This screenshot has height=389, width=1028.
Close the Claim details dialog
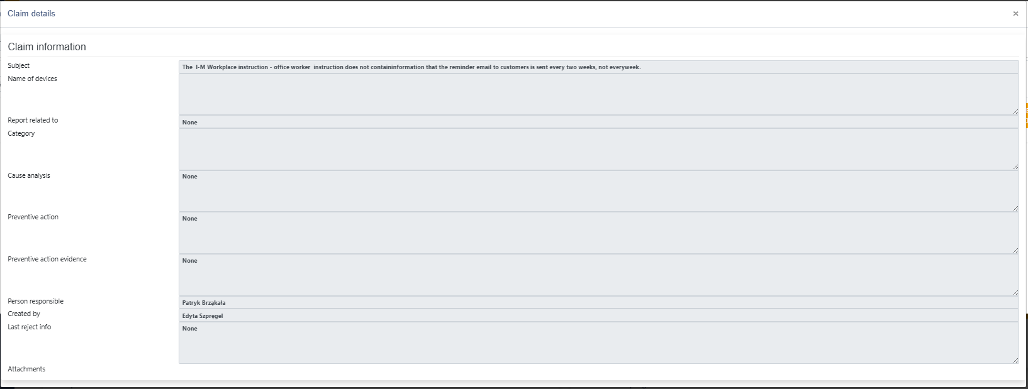[1015, 14]
